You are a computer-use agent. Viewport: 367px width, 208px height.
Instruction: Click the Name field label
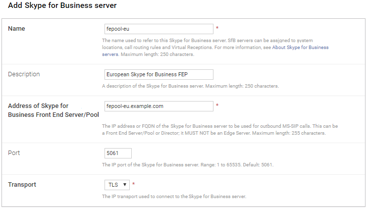point(17,29)
